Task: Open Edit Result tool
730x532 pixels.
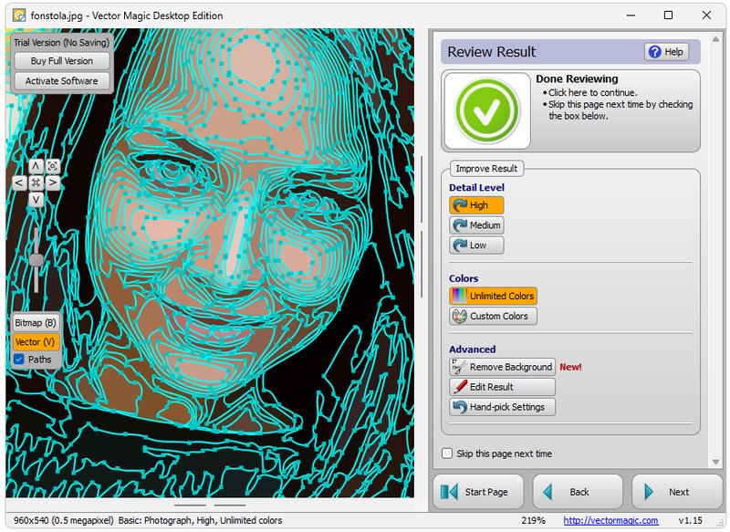Action: point(503,387)
